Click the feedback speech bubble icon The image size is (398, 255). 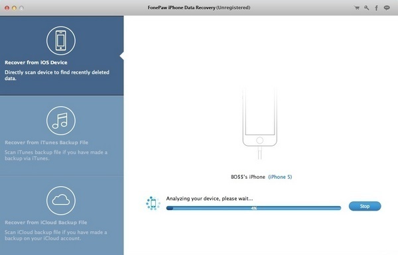pos(387,8)
